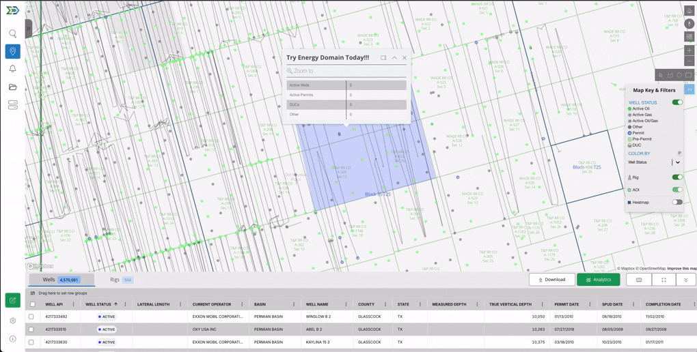The image size is (697, 352).
Task: Open the Basin column menu
Action: [x=294, y=304]
